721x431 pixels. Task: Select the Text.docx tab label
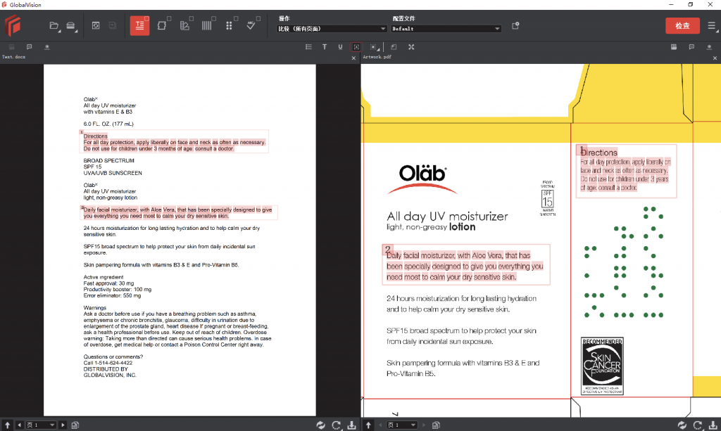pyautogui.click(x=14, y=57)
